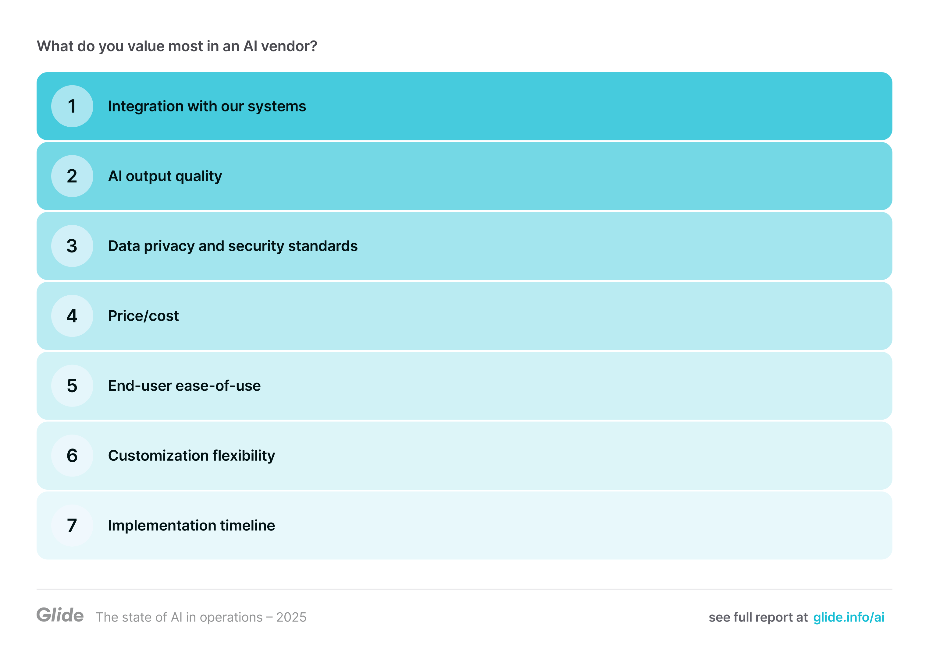Screen dimensions: 929x662
Task: Click the 'What do you value most' heading
Action: pos(177,46)
